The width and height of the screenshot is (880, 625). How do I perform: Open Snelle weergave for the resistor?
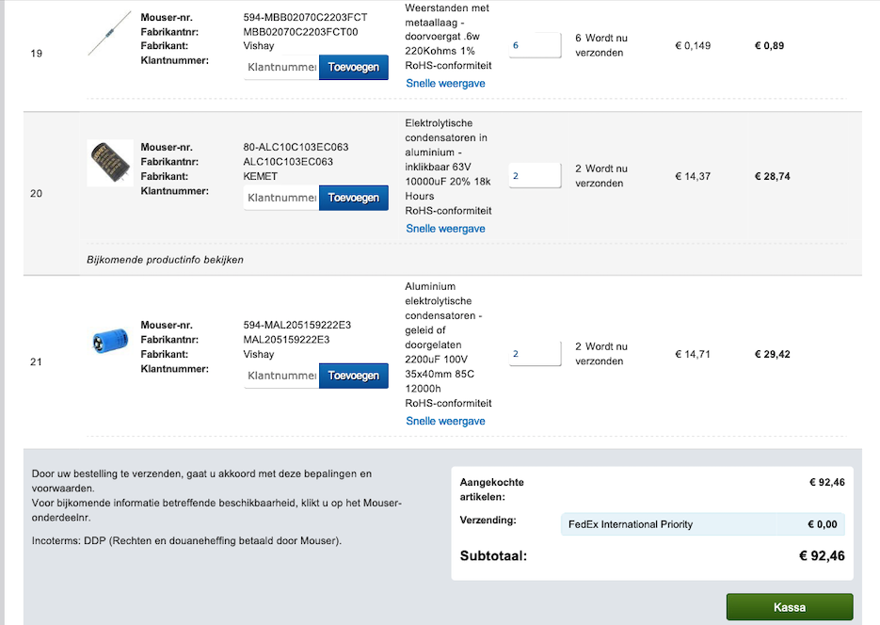(445, 84)
